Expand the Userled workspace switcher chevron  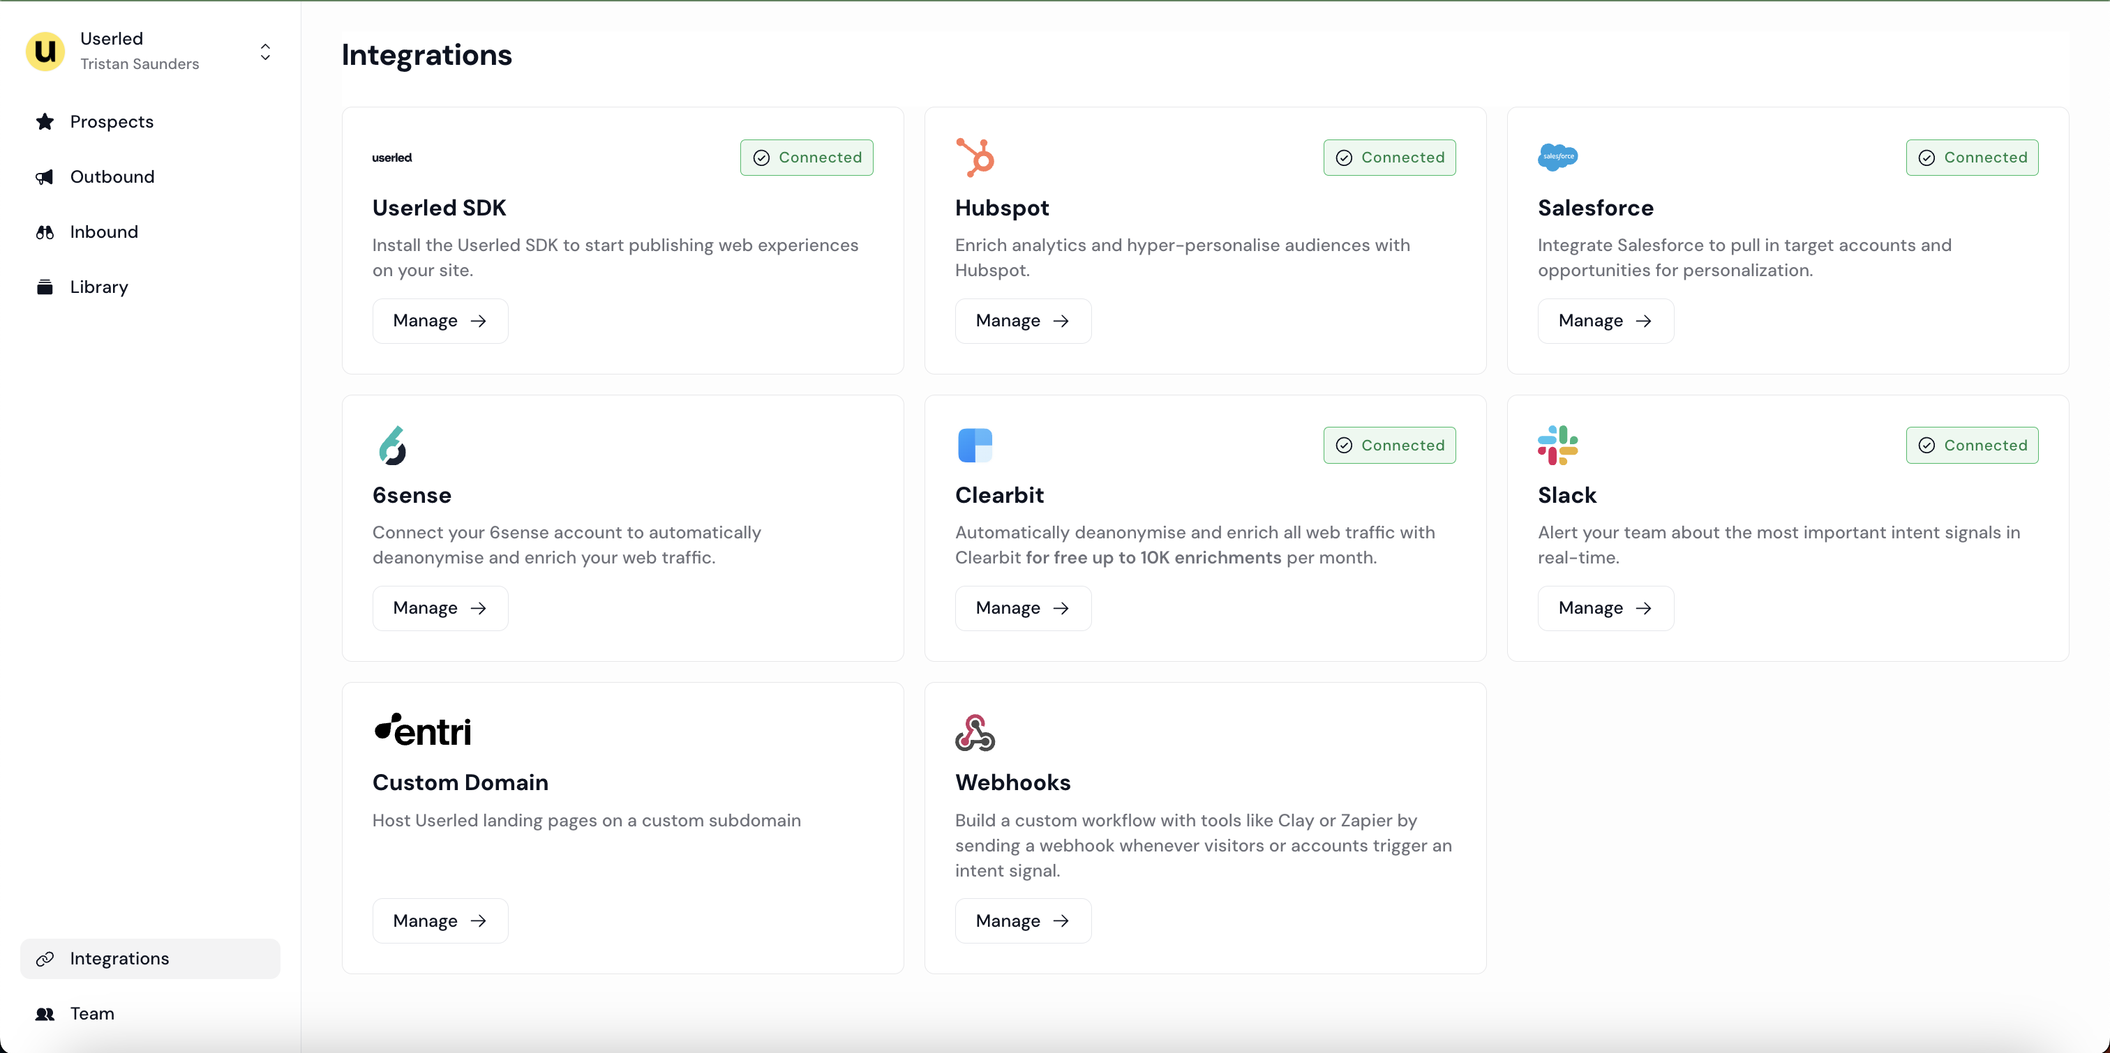(x=265, y=52)
